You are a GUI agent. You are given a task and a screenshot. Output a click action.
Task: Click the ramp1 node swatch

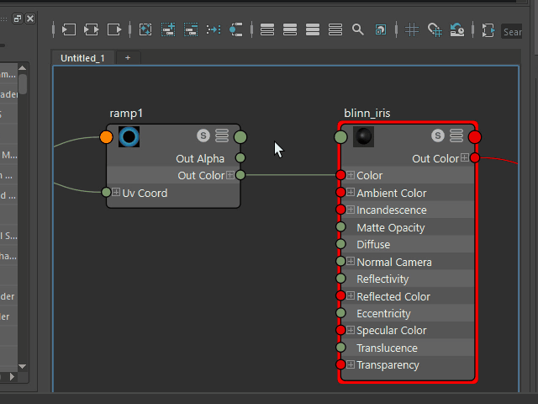[x=129, y=136]
